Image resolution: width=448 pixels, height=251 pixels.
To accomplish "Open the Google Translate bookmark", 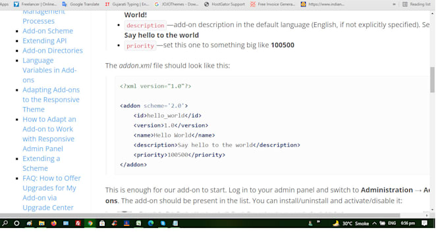I will [x=80, y=5].
